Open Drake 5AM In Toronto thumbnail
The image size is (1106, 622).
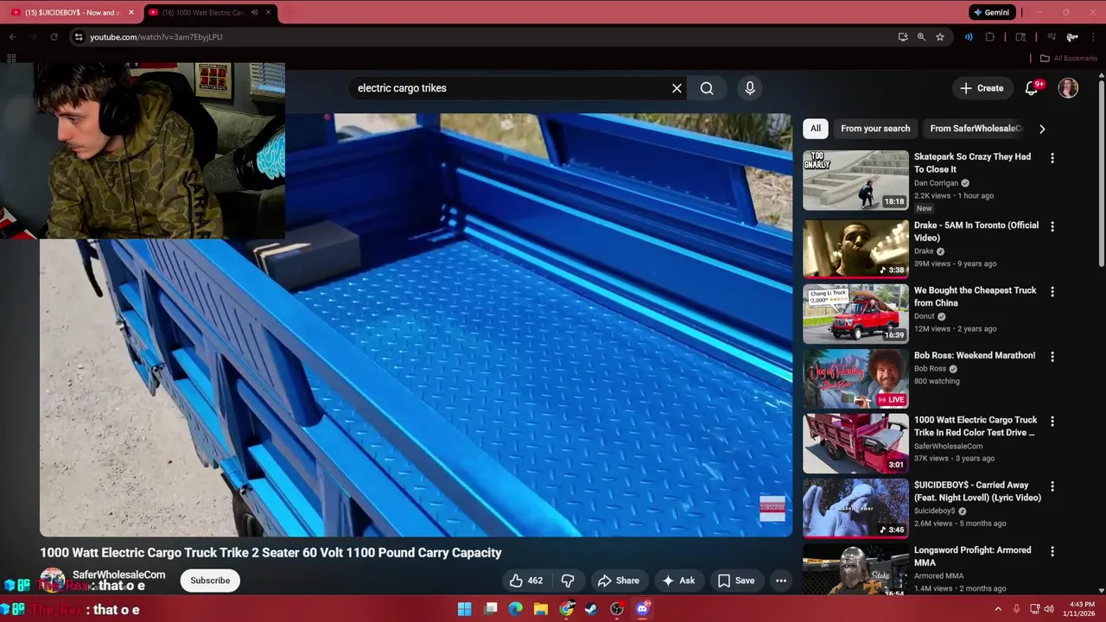click(x=855, y=249)
